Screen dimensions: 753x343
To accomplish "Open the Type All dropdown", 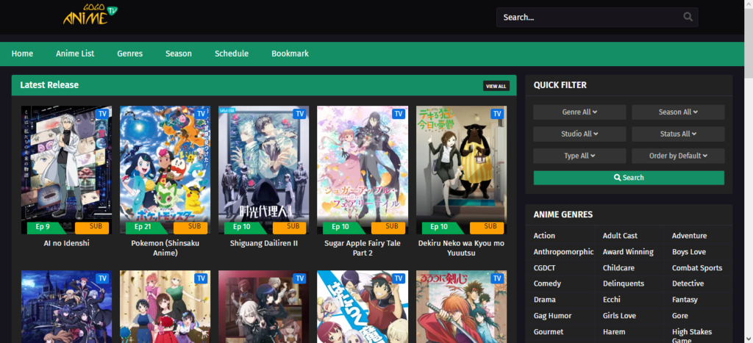I will (x=579, y=156).
